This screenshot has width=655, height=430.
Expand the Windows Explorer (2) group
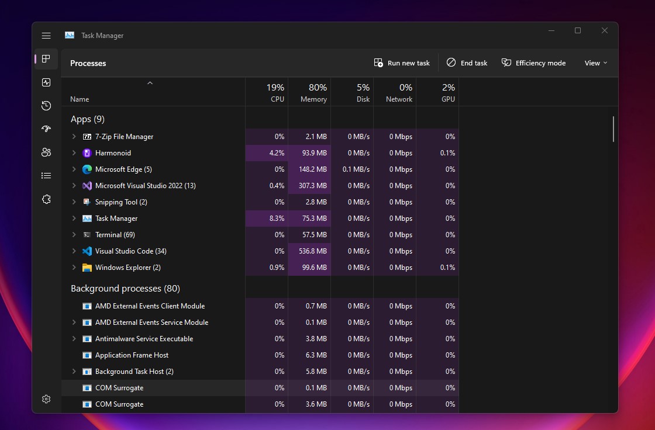pyautogui.click(x=74, y=268)
